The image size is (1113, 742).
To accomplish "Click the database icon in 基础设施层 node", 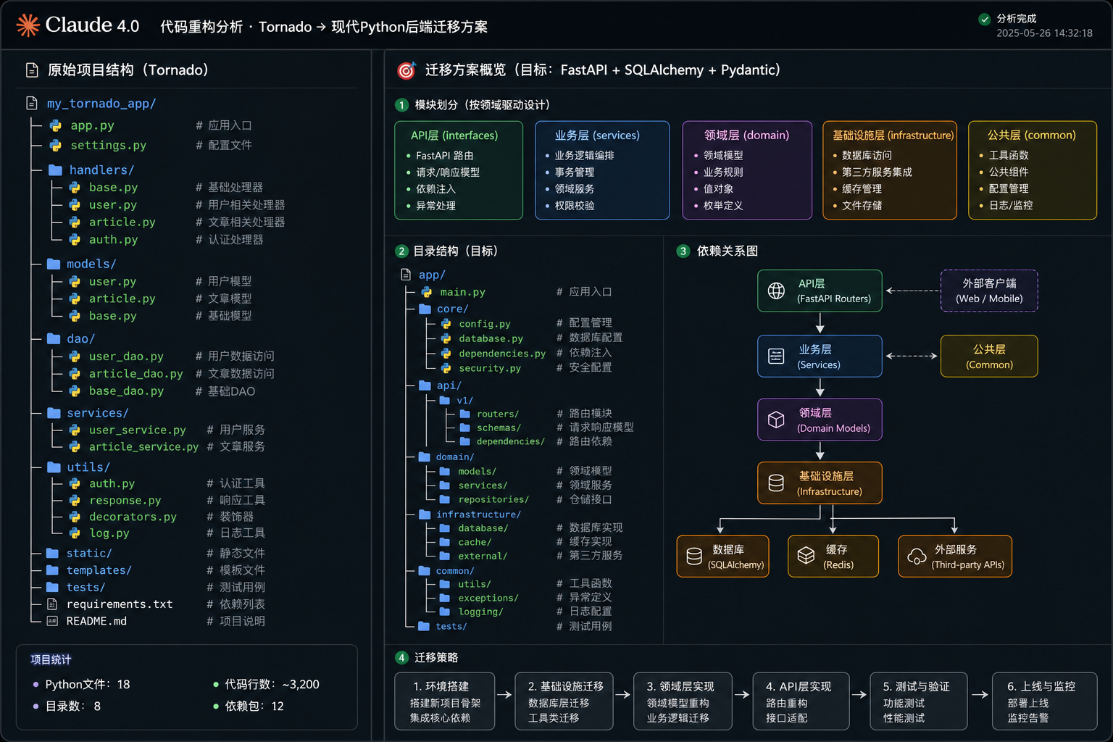I will (776, 483).
